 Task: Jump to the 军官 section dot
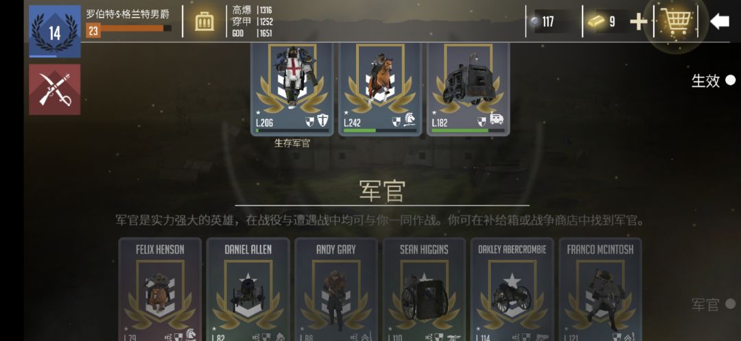coord(731,304)
